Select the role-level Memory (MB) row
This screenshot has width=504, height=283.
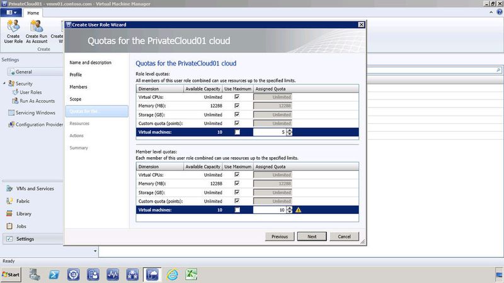tap(247, 106)
